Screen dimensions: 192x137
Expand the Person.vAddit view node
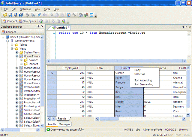click(x=17, y=87)
